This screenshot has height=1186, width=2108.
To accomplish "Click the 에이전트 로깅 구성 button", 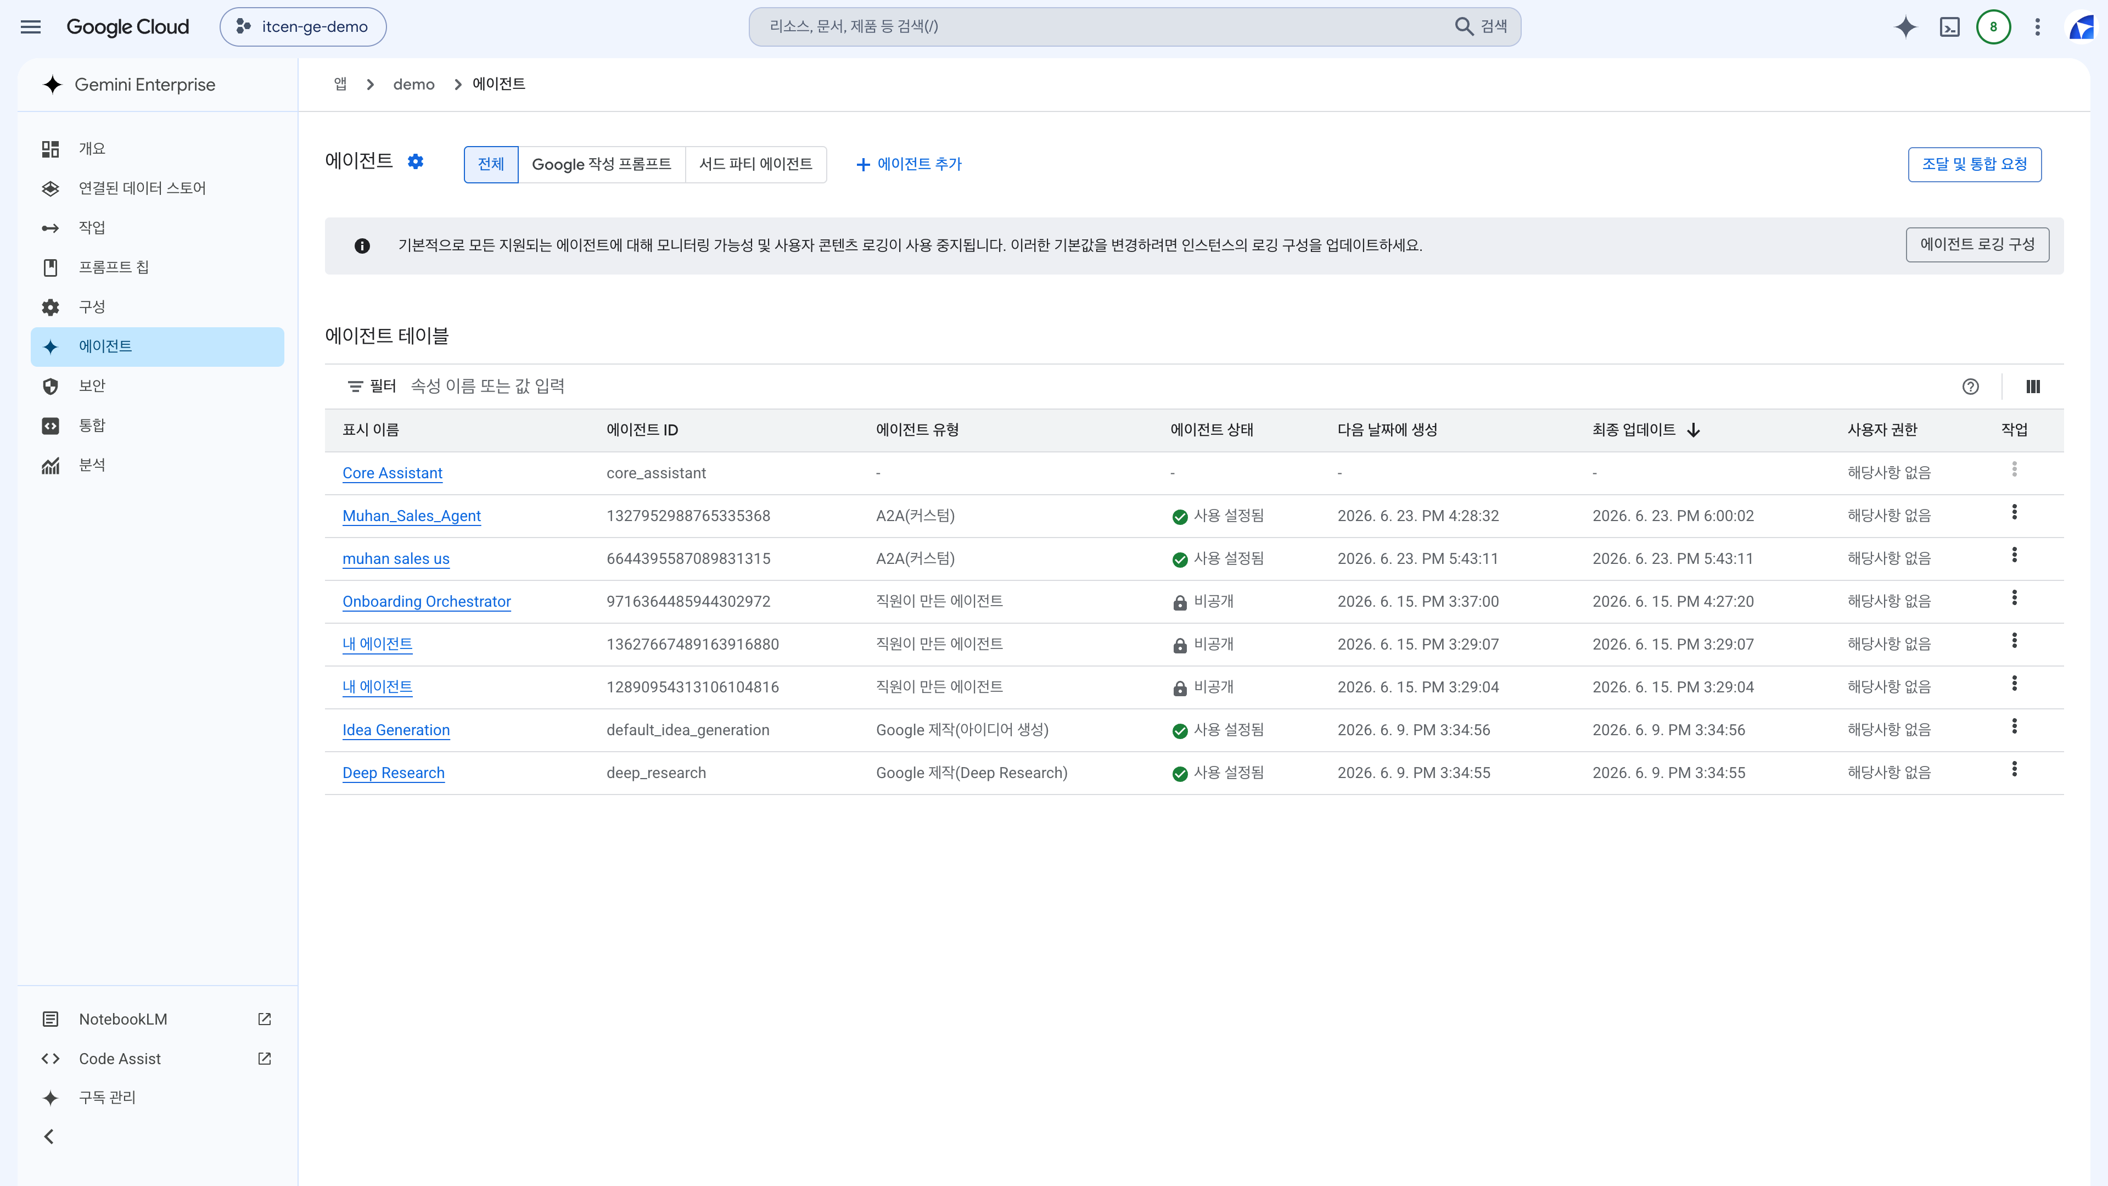I will click(x=1977, y=245).
